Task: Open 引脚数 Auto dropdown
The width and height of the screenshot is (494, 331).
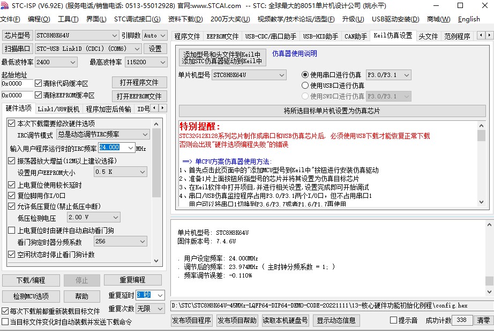Action: (155, 35)
